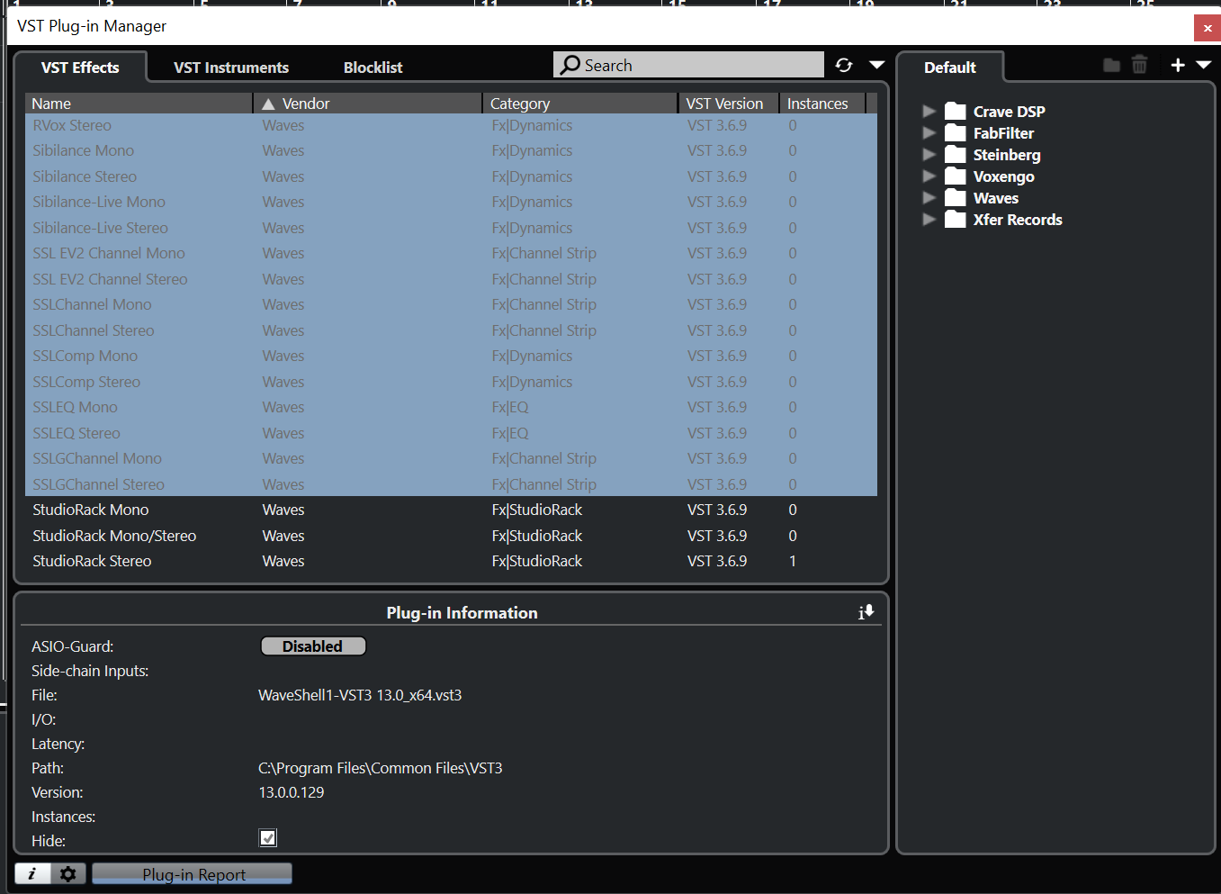
Task: Click the path C:\Program Files\Common Files\VST3
Action: (x=381, y=768)
